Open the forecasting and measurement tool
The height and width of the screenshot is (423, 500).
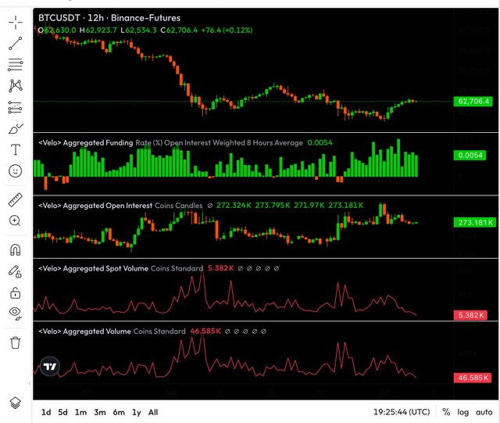pos(16,108)
